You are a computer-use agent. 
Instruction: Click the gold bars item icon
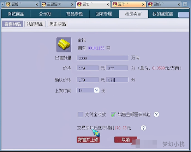click(64, 45)
